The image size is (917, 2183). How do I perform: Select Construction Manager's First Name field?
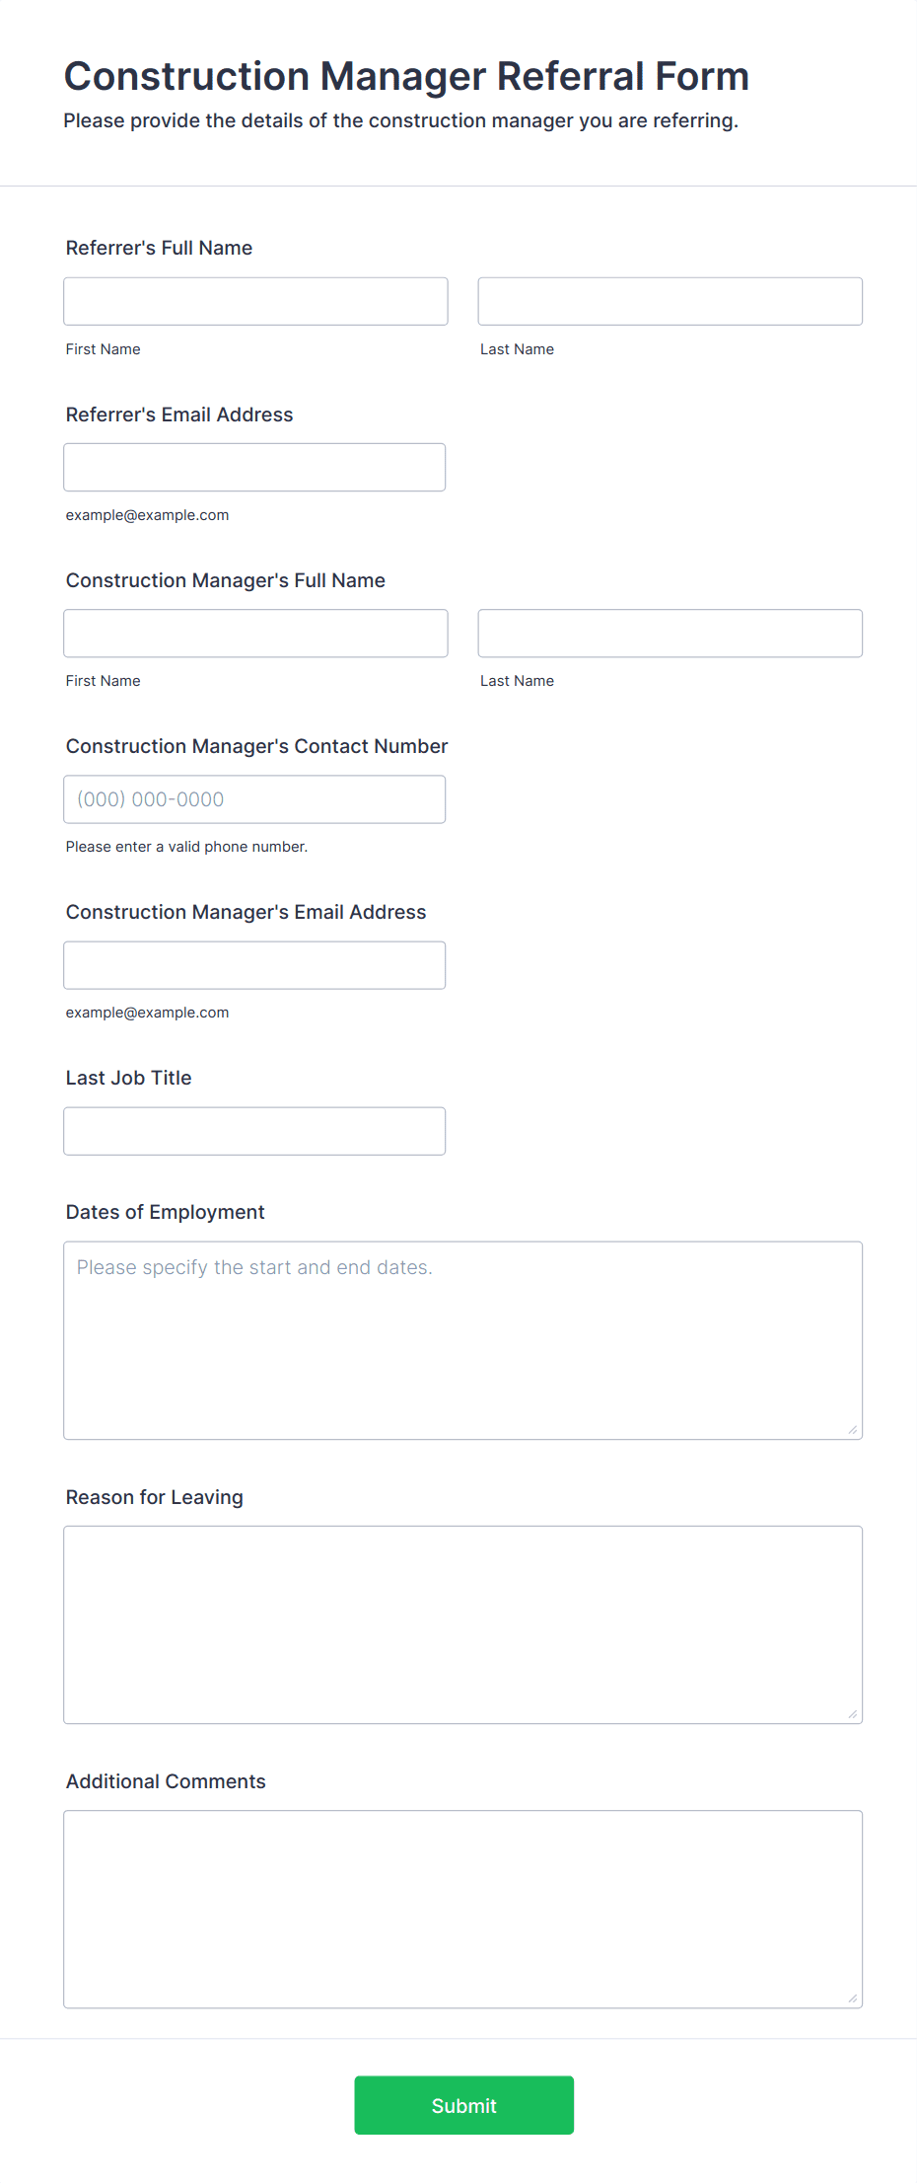(255, 633)
